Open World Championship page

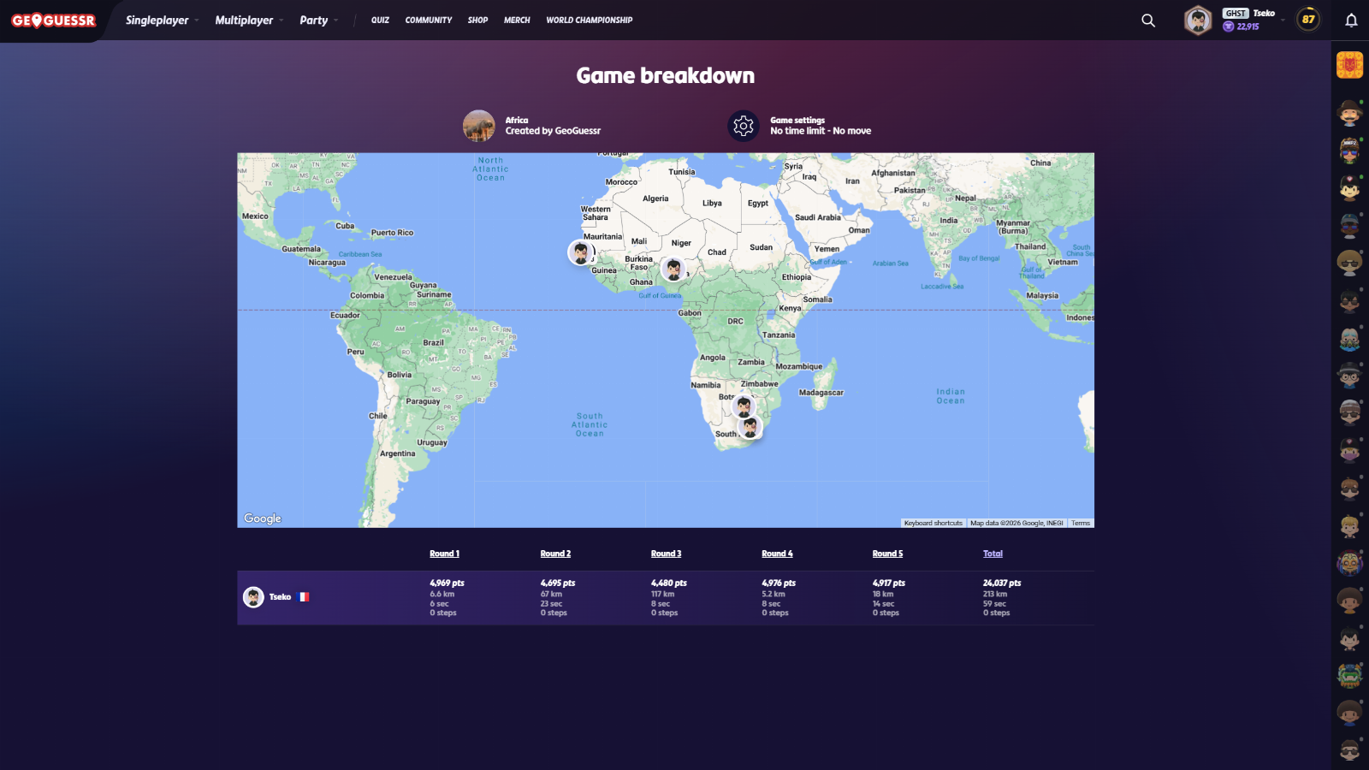(589, 21)
